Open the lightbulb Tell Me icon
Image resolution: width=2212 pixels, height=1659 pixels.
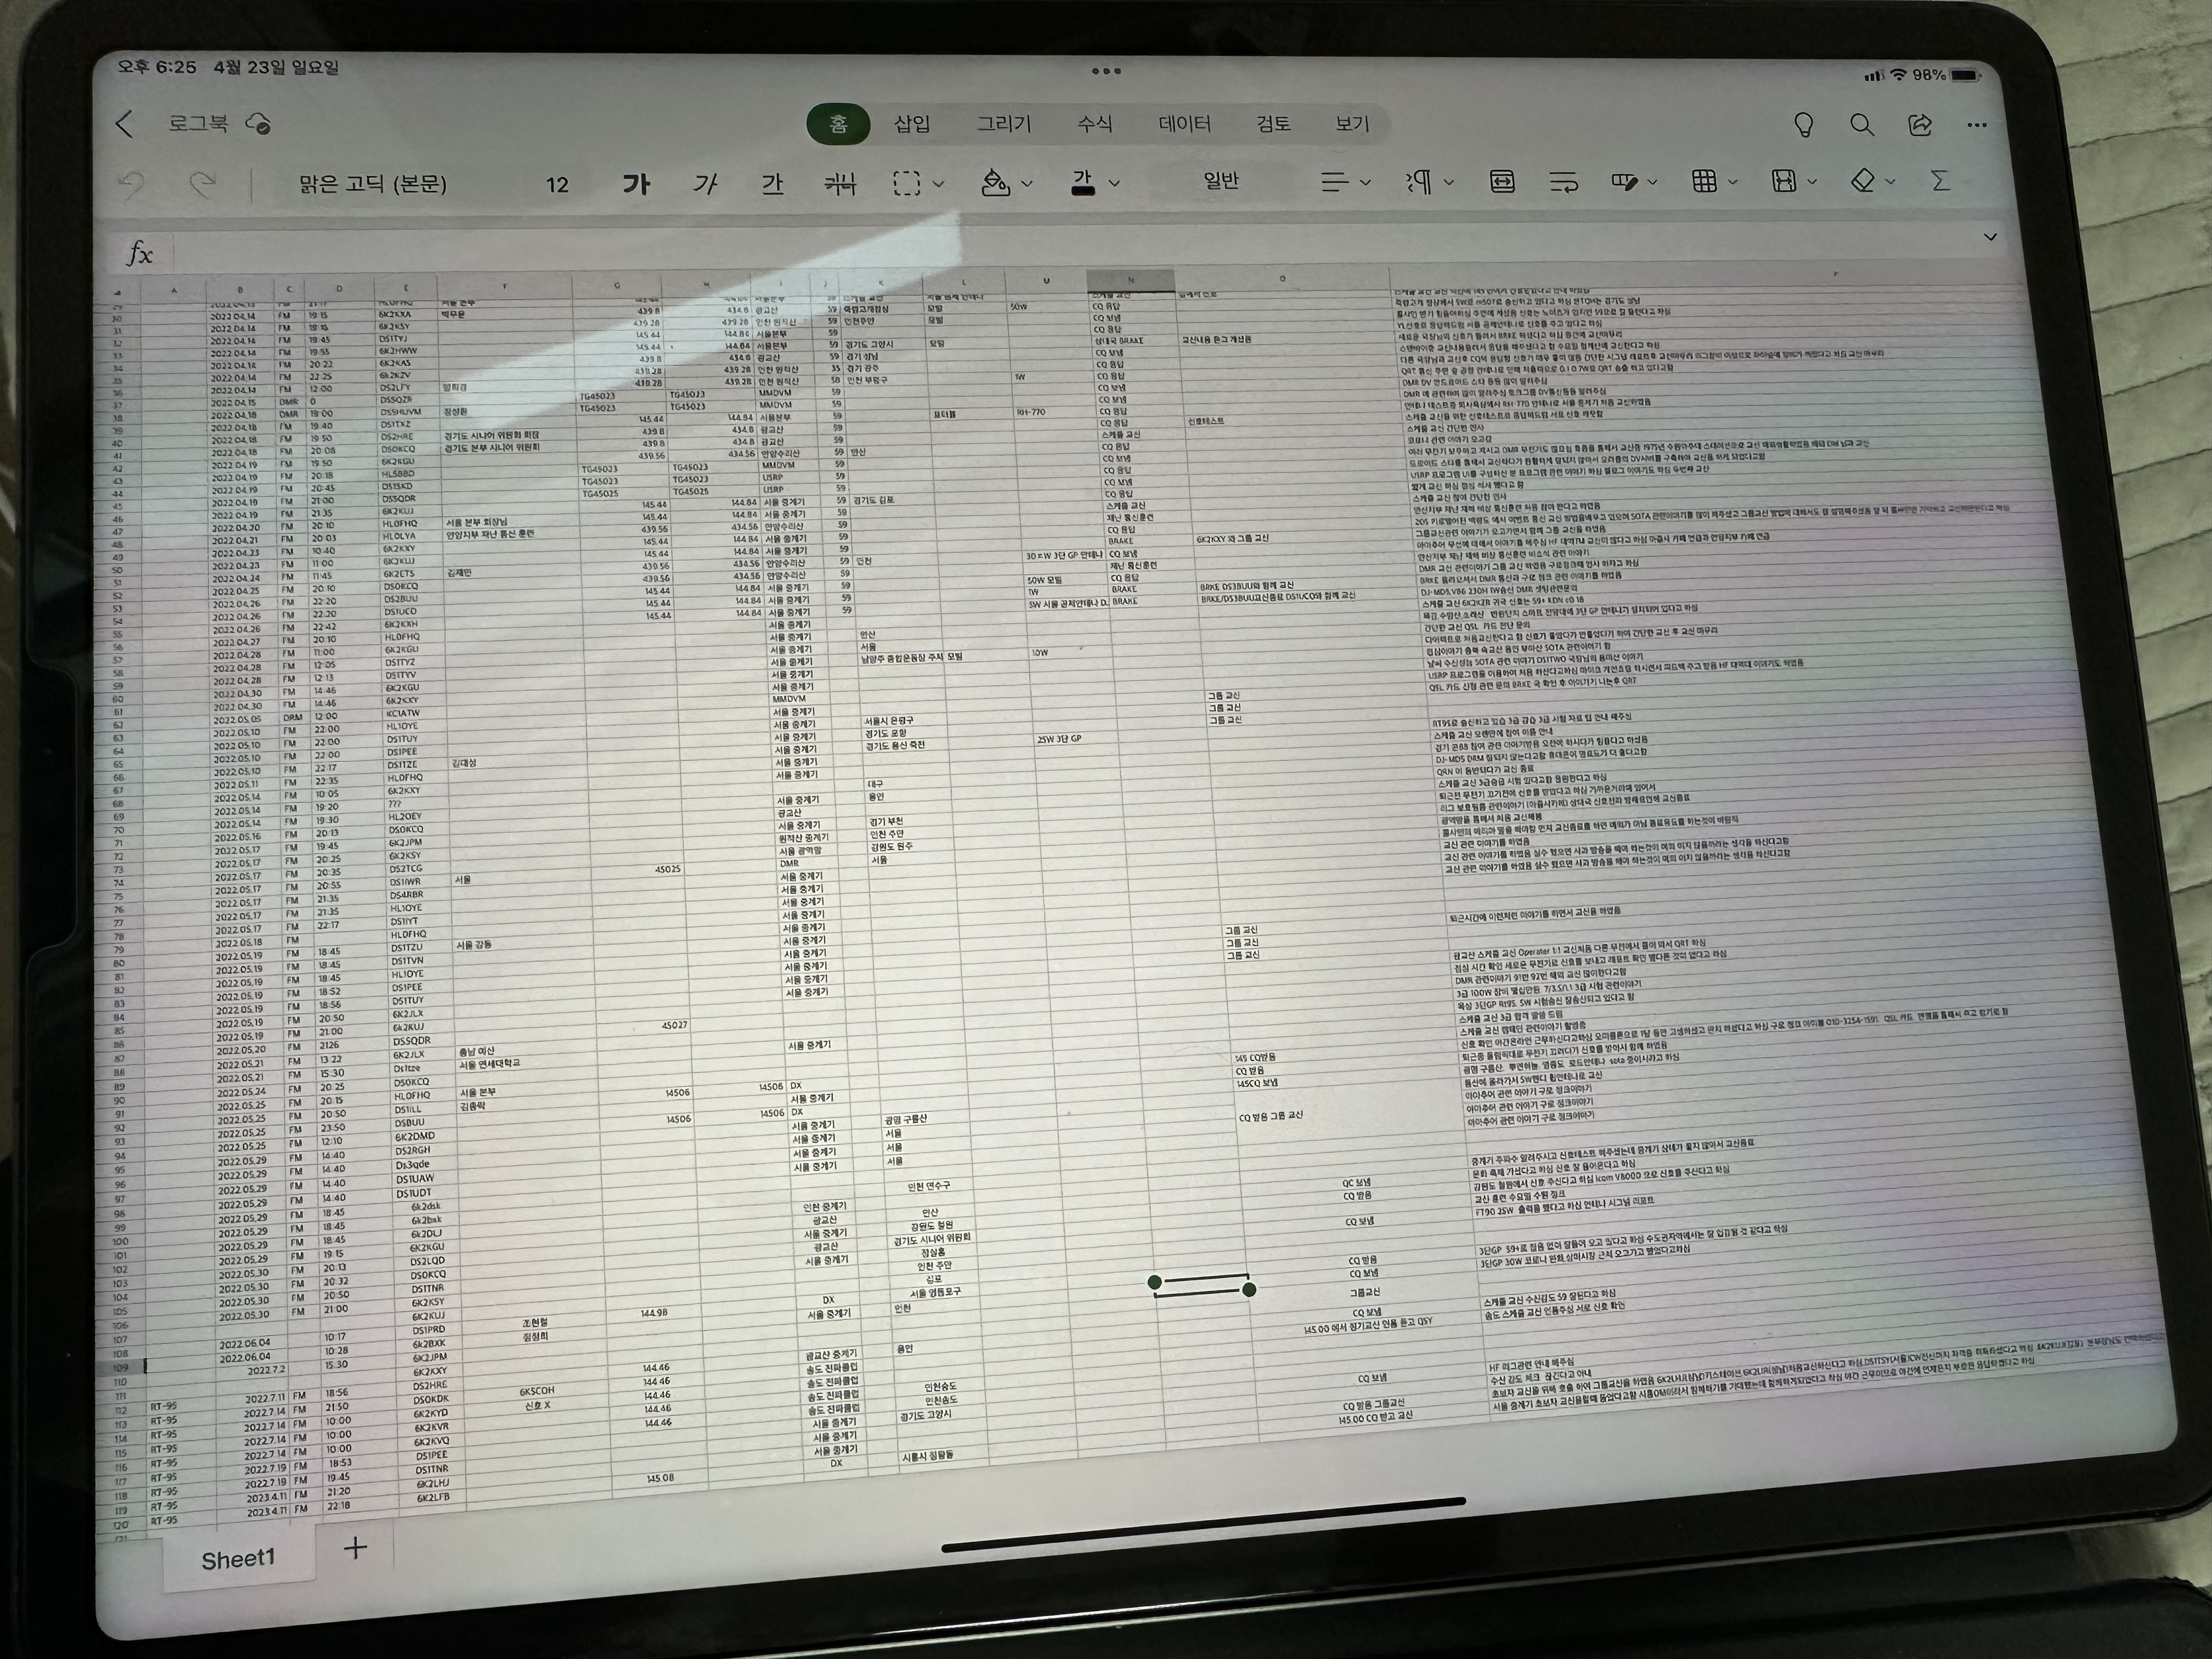pos(1803,125)
